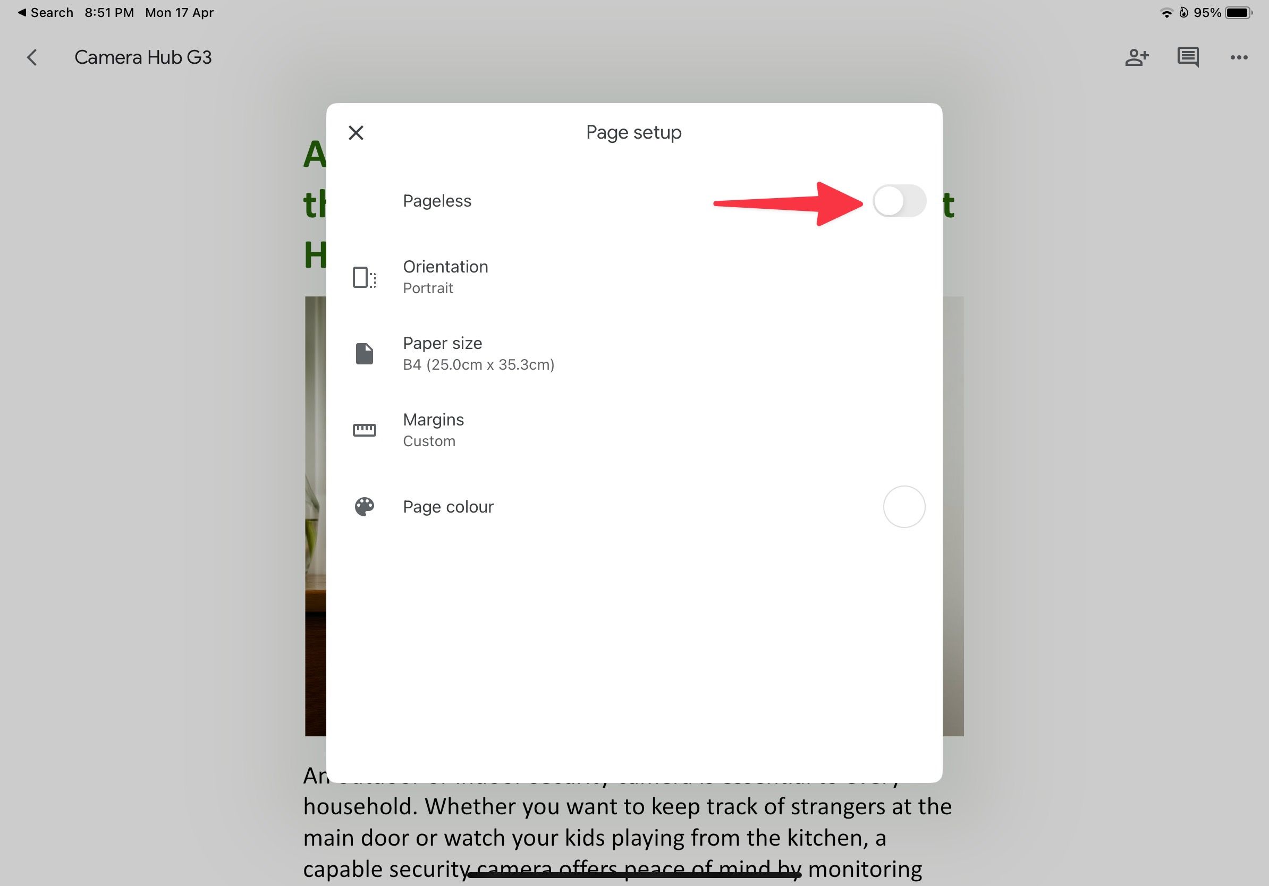The image size is (1269, 886).
Task: Open the more options menu
Action: 1239,55
